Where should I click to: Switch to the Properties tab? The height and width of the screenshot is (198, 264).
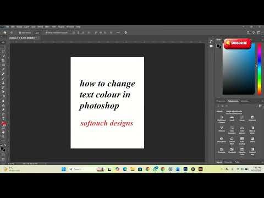[x=221, y=101]
